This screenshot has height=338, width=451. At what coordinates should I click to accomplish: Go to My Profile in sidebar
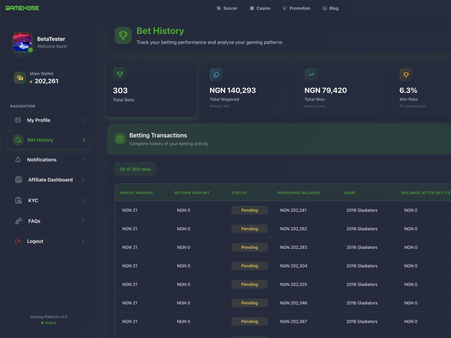point(38,120)
